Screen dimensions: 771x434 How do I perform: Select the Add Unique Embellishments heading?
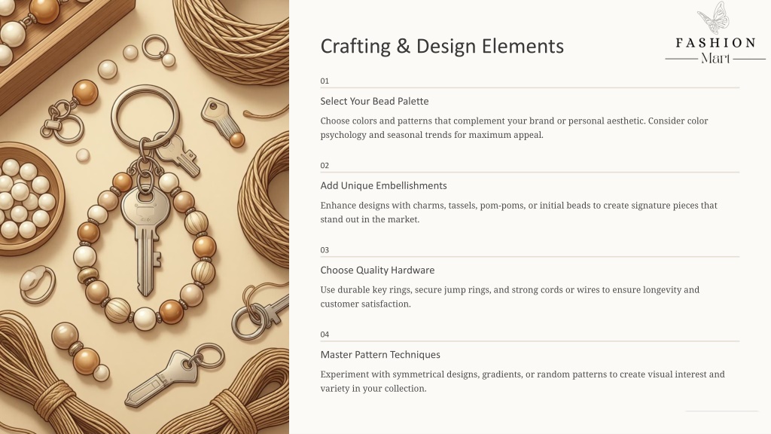coord(383,185)
